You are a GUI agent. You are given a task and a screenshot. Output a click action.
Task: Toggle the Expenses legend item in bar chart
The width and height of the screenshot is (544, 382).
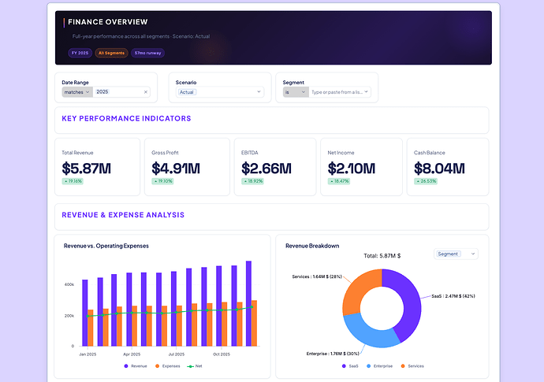168,366
